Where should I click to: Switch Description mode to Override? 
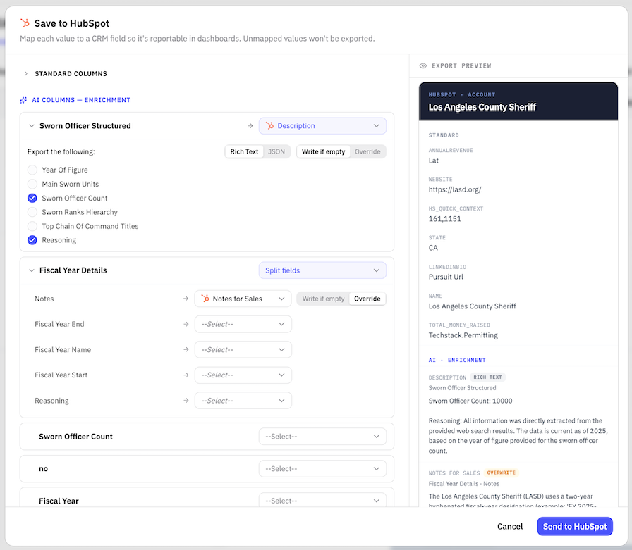click(x=367, y=151)
